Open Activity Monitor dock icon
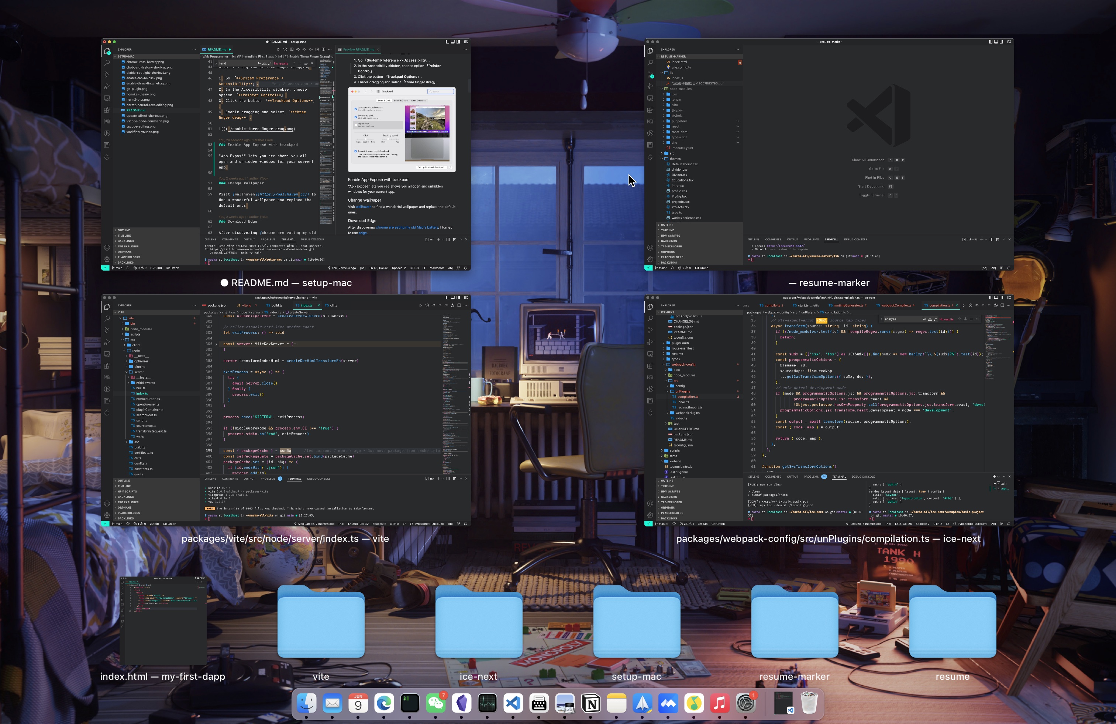Viewport: 1116px width, 724px height. 487,703
